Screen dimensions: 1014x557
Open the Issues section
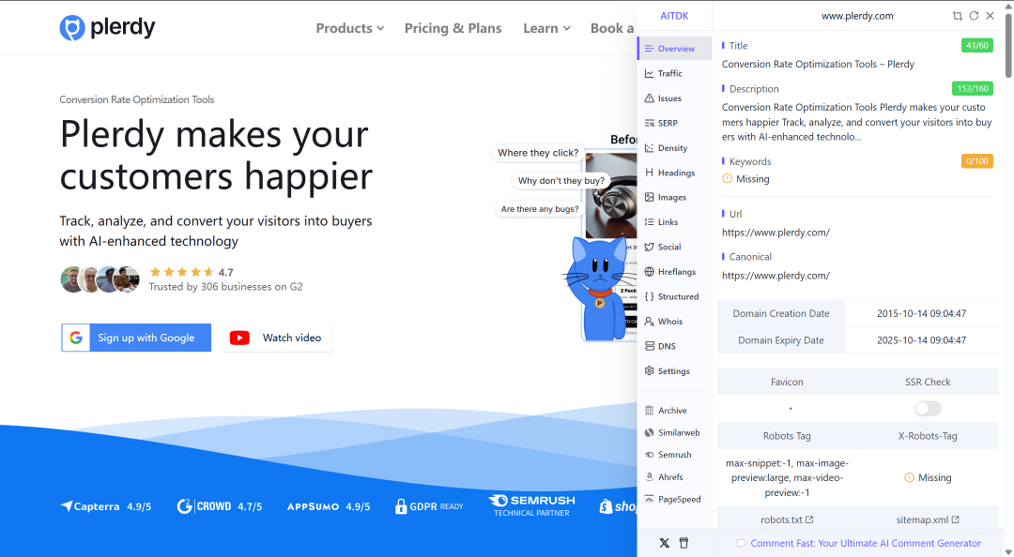coord(668,98)
